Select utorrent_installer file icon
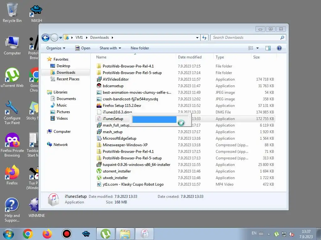321x240 pixels. [x=99, y=171]
